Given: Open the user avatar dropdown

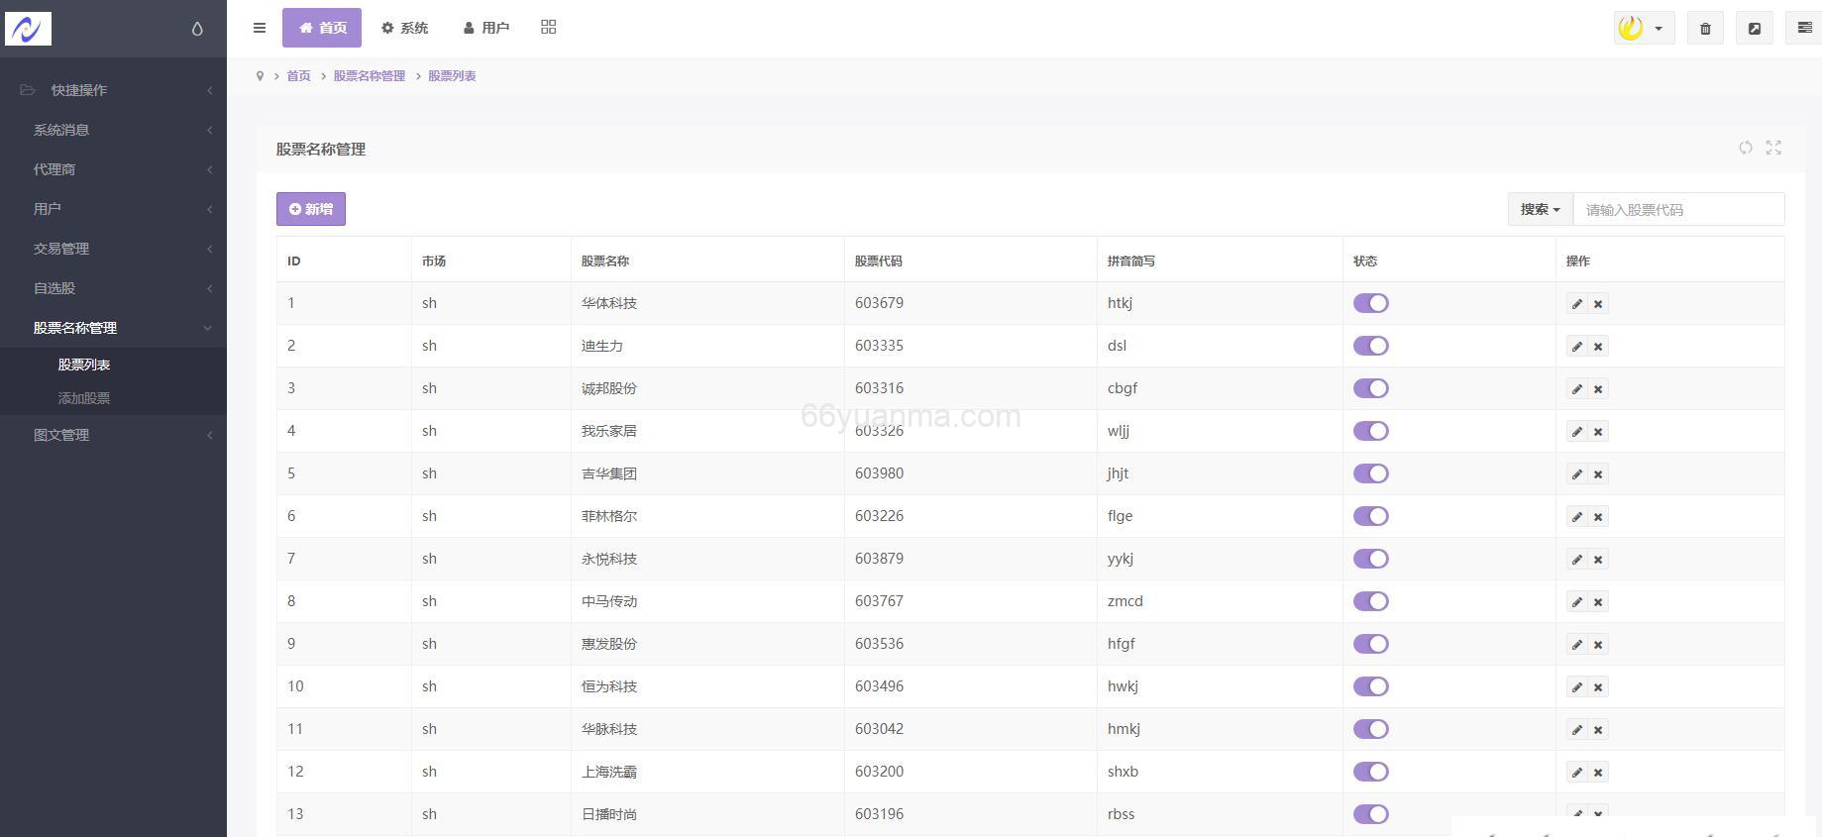Looking at the screenshot, I should [x=1644, y=28].
